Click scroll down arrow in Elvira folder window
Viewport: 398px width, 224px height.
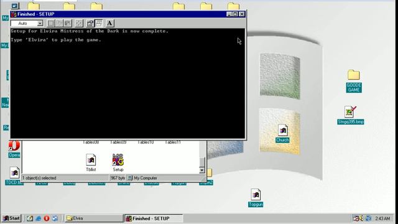202,170
